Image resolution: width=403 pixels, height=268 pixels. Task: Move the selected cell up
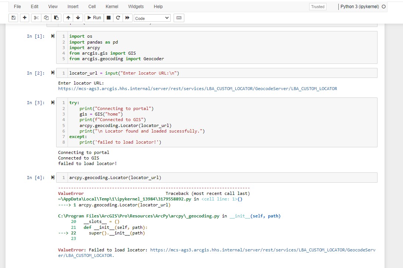coord(68,18)
